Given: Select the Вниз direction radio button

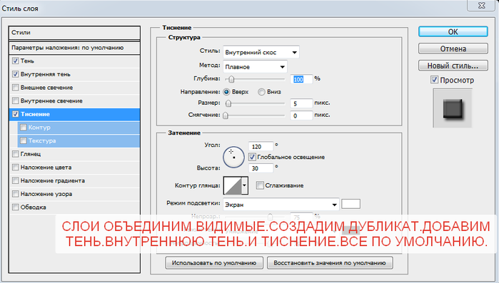Looking at the screenshot, I should [261, 92].
